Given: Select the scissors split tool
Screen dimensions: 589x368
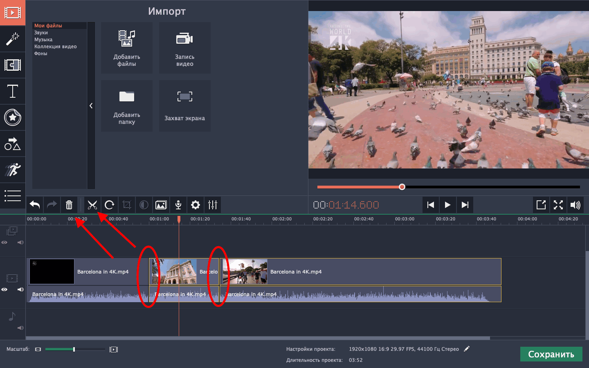Looking at the screenshot, I should point(92,205).
